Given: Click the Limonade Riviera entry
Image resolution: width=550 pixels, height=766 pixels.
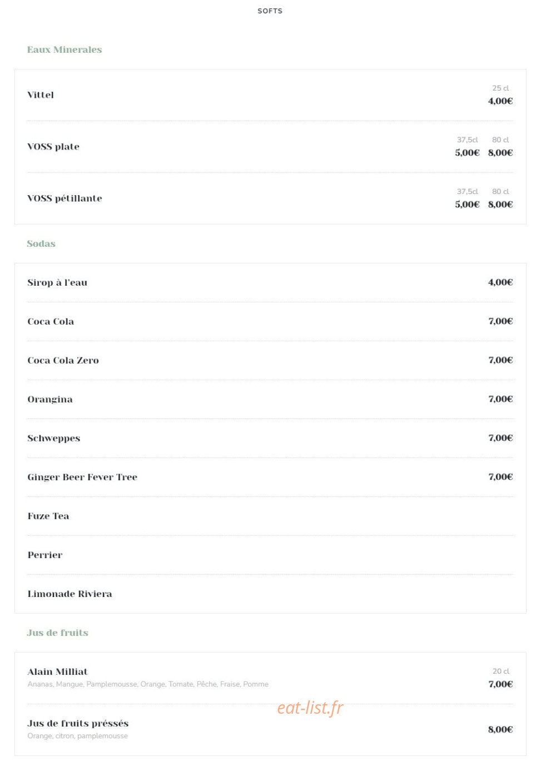Looking at the screenshot, I should tap(70, 594).
